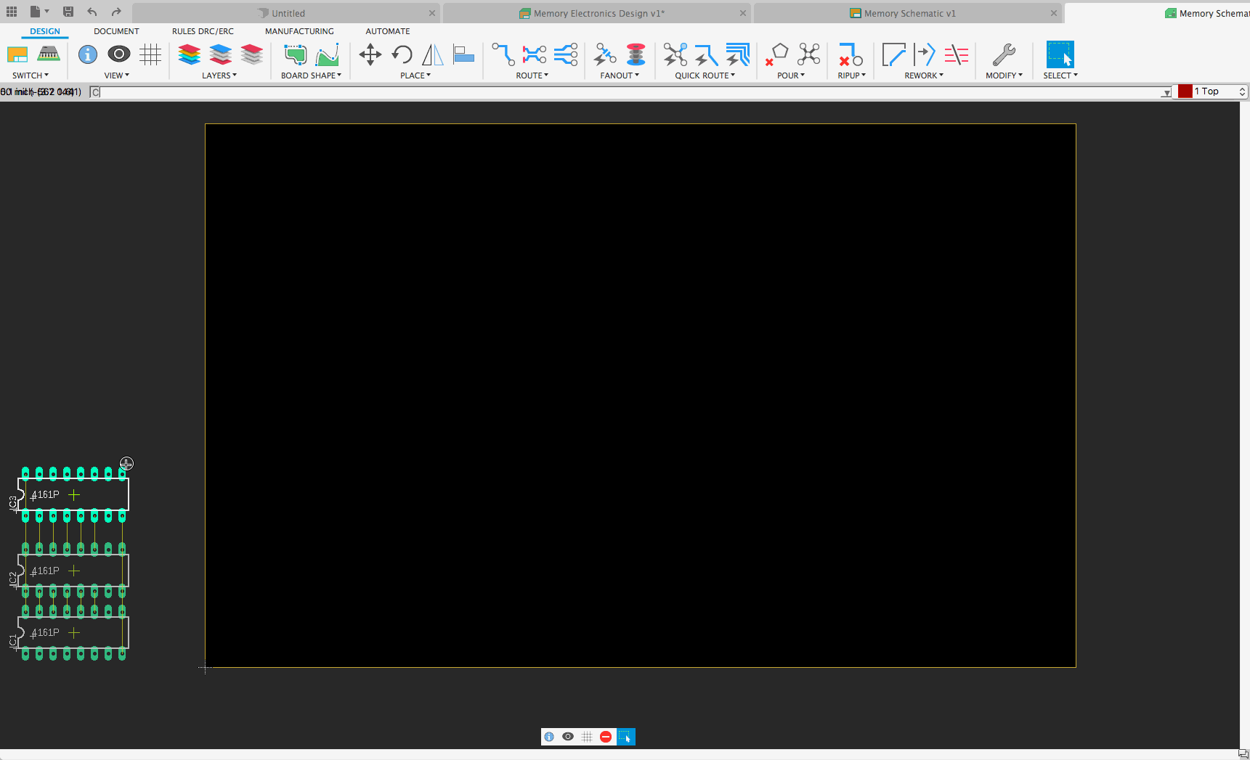The width and height of the screenshot is (1250, 760).
Task: Choose the first Board Shape outline tool
Action: coord(296,54)
